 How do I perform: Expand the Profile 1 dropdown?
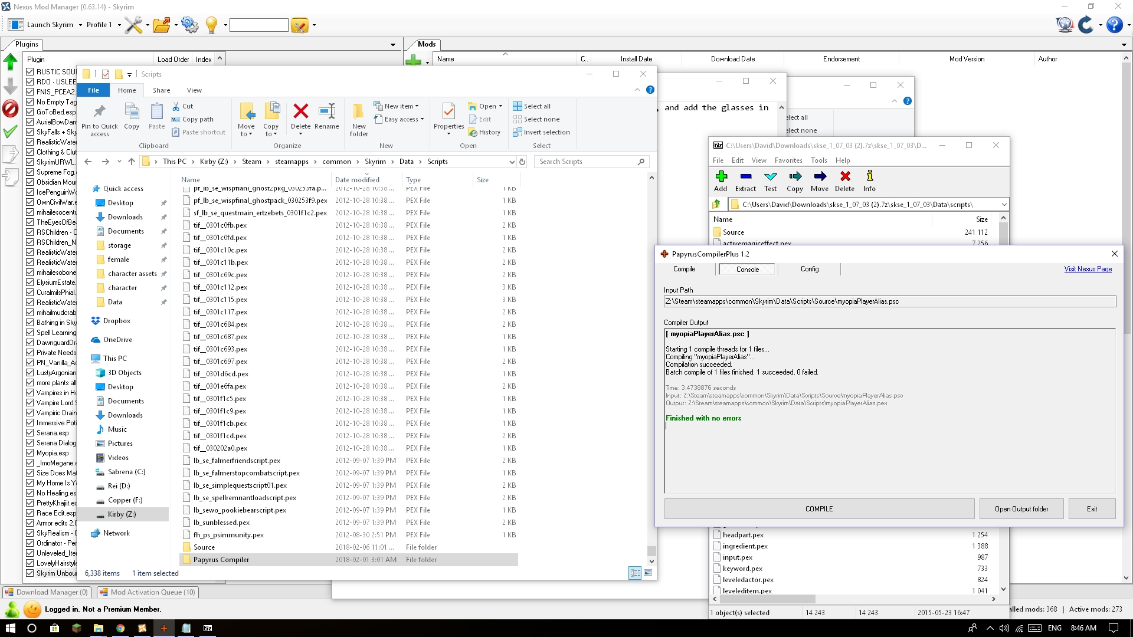pos(119,25)
